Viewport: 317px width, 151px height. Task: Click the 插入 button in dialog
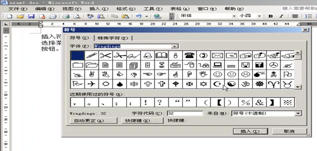pyautogui.click(x=250, y=131)
